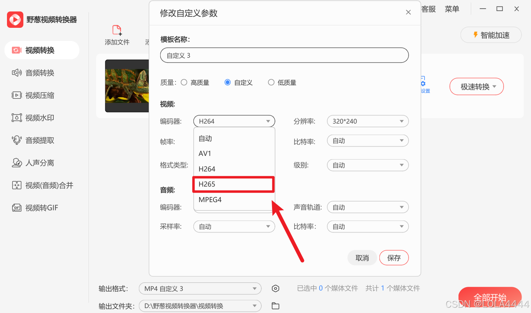531x313 pixels.
Task: Choose H265 from the encoder list
Action: click(234, 184)
